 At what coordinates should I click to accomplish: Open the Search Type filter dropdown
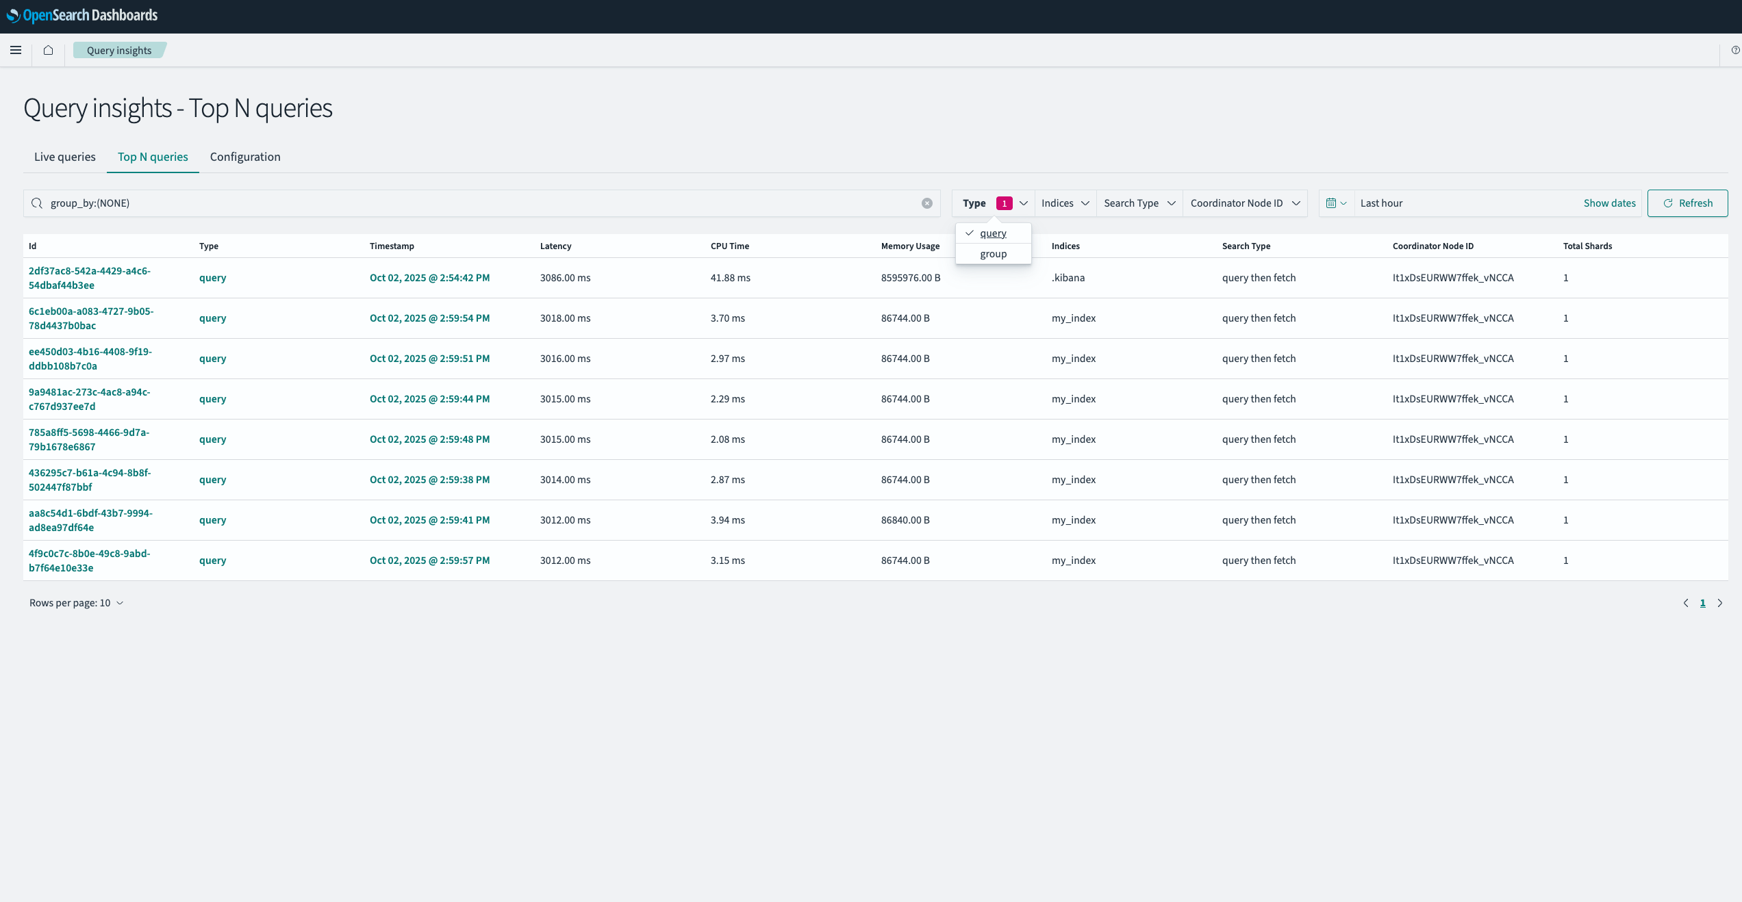pos(1139,203)
